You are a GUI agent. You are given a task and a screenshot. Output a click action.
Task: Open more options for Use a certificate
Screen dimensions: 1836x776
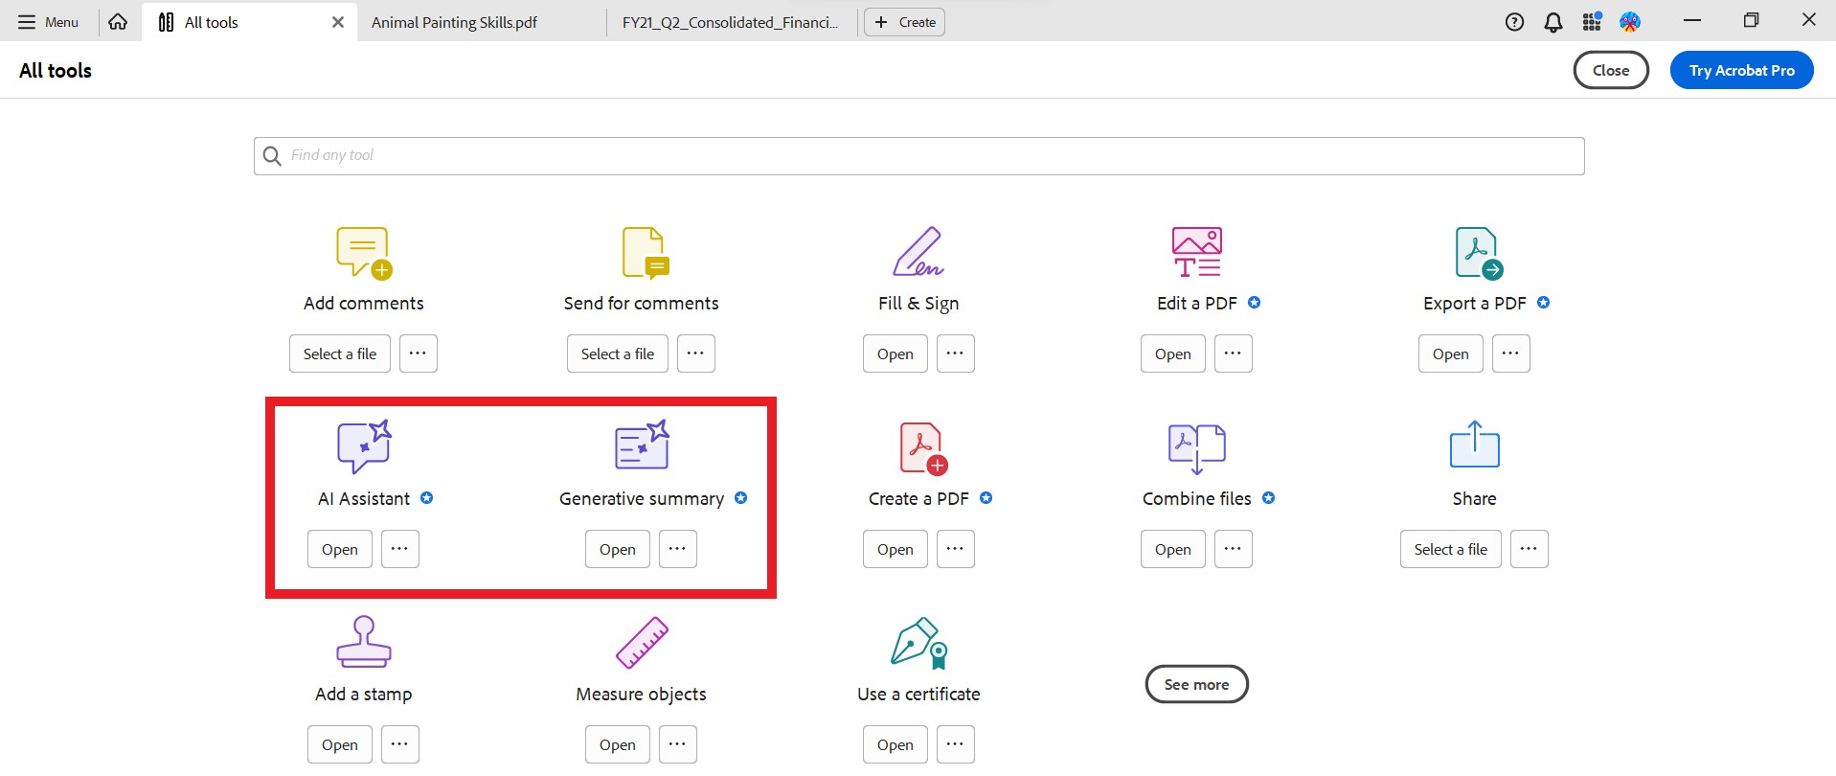click(x=956, y=744)
